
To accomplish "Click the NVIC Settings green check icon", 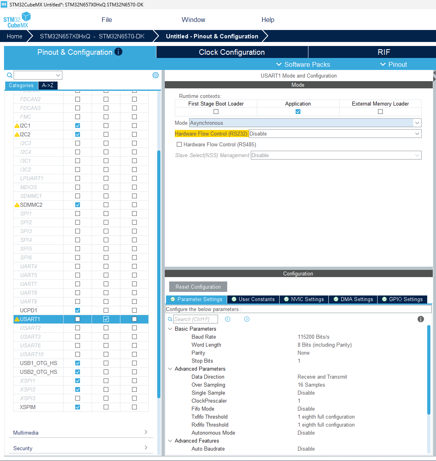I will 286,299.
